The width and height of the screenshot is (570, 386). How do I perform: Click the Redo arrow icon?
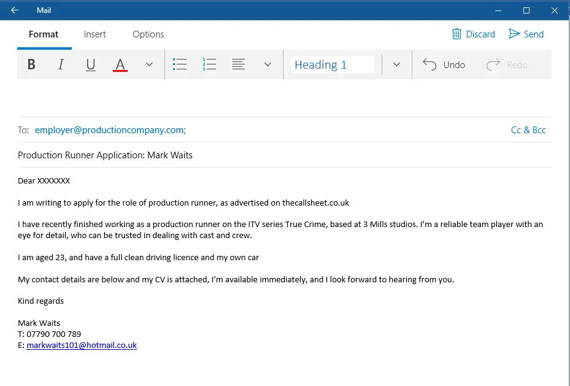tap(493, 64)
